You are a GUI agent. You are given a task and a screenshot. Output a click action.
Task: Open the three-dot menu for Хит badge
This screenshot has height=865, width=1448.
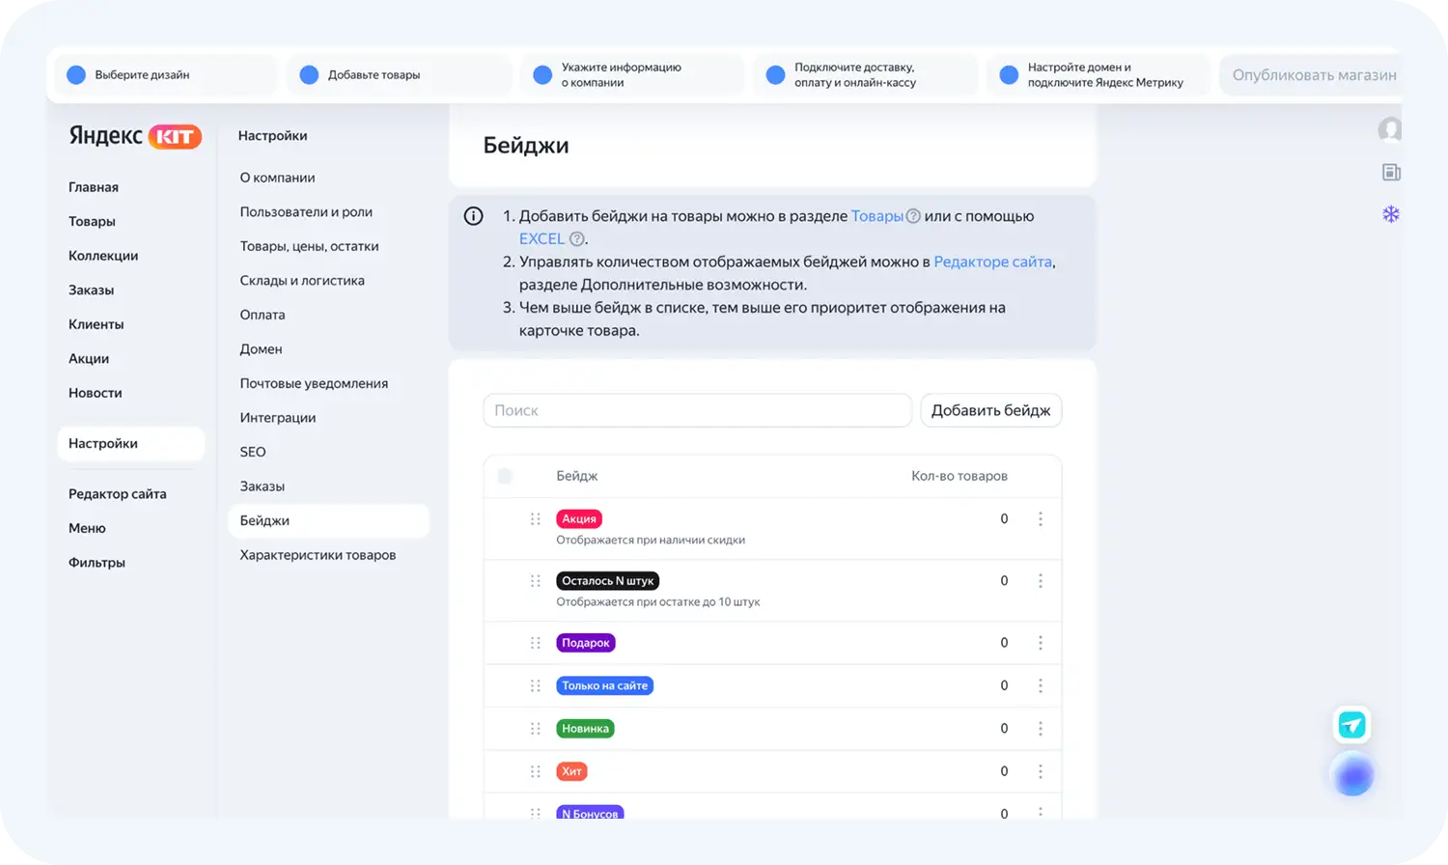point(1040,771)
